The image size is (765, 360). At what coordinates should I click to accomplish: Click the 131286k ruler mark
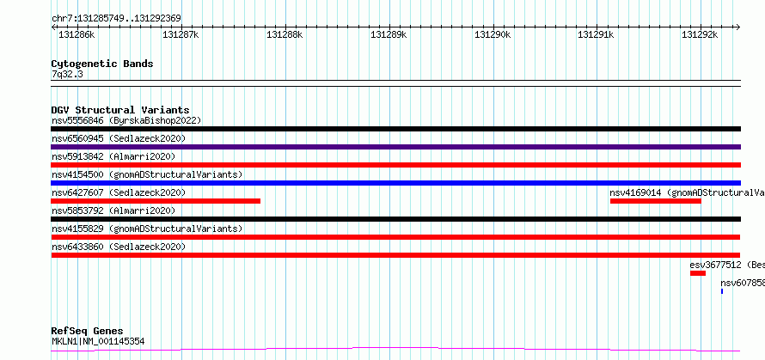(x=76, y=34)
